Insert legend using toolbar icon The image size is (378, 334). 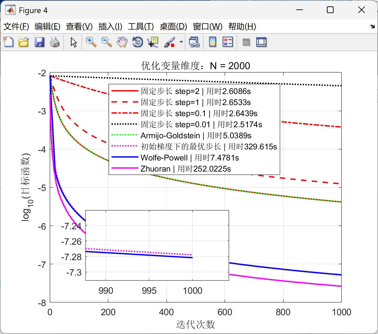(x=228, y=42)
